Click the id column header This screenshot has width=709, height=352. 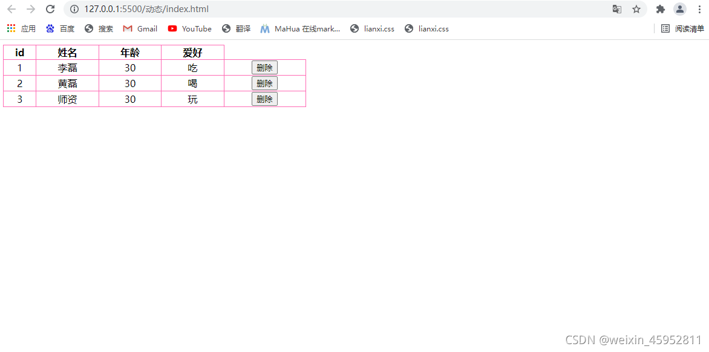19,53
